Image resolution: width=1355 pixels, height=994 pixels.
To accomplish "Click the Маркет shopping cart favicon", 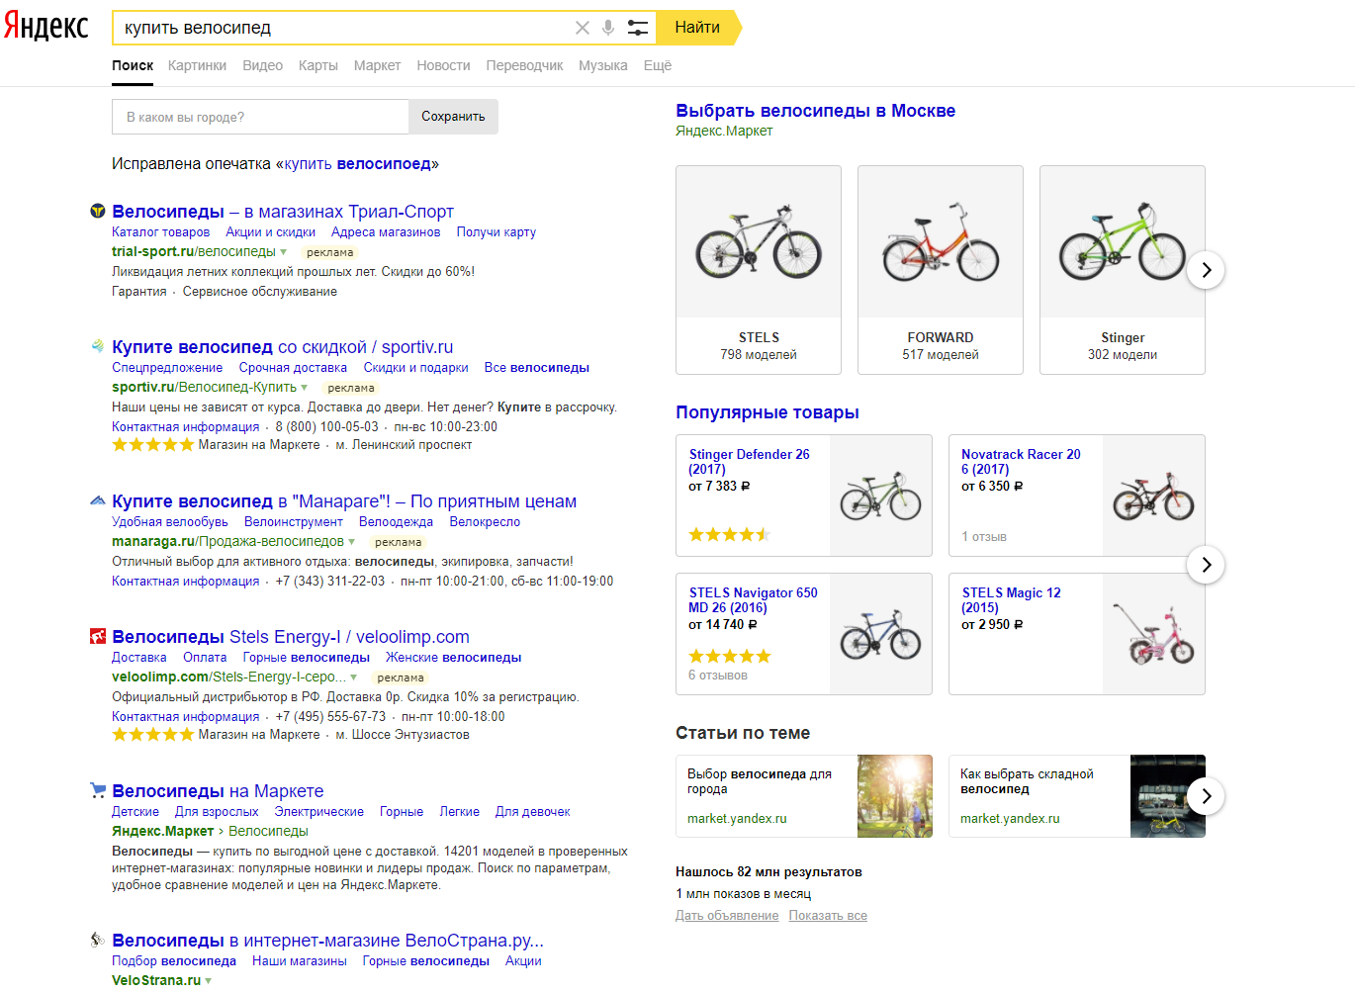I will [x=98, y=790].
